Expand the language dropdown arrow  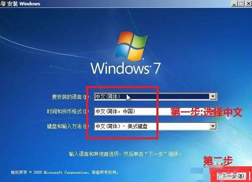tap(213, 96)
